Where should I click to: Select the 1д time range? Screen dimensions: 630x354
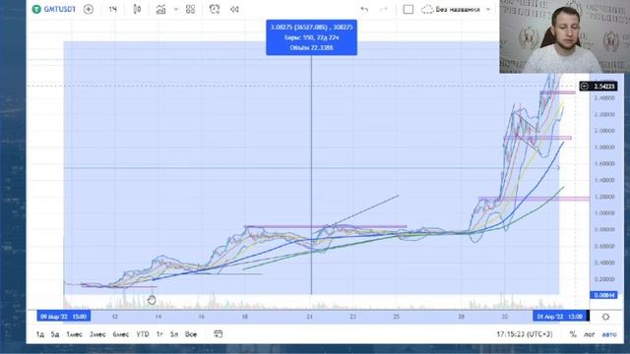click(x=40, y=334)
